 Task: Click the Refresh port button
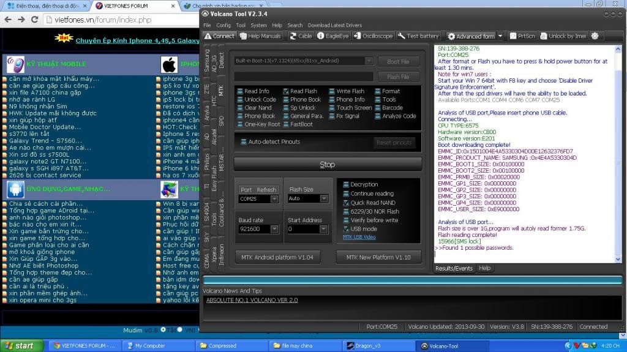266,190
